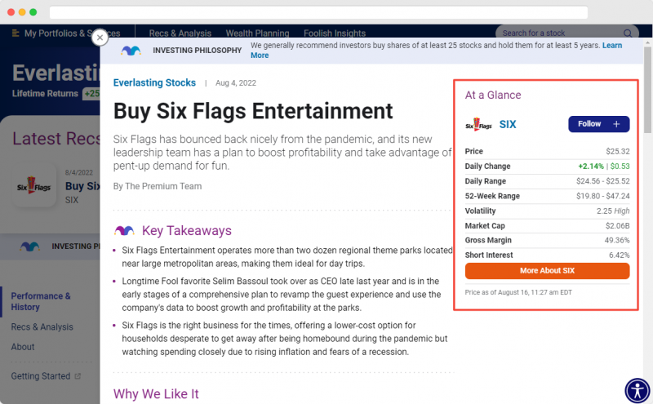This screenshot has width=653, height=404.
Task: Click the external link icon beside Getting Started
Action: coord(78,376)
